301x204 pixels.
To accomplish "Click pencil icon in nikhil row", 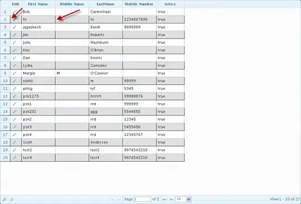I will tap(14, 81).
